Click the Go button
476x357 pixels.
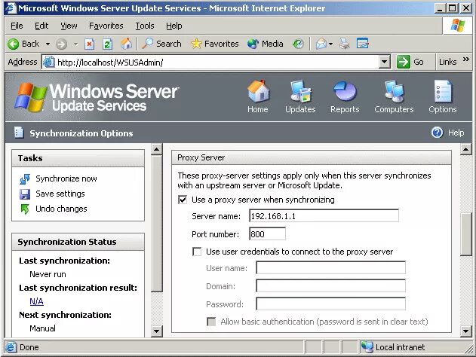410,62
